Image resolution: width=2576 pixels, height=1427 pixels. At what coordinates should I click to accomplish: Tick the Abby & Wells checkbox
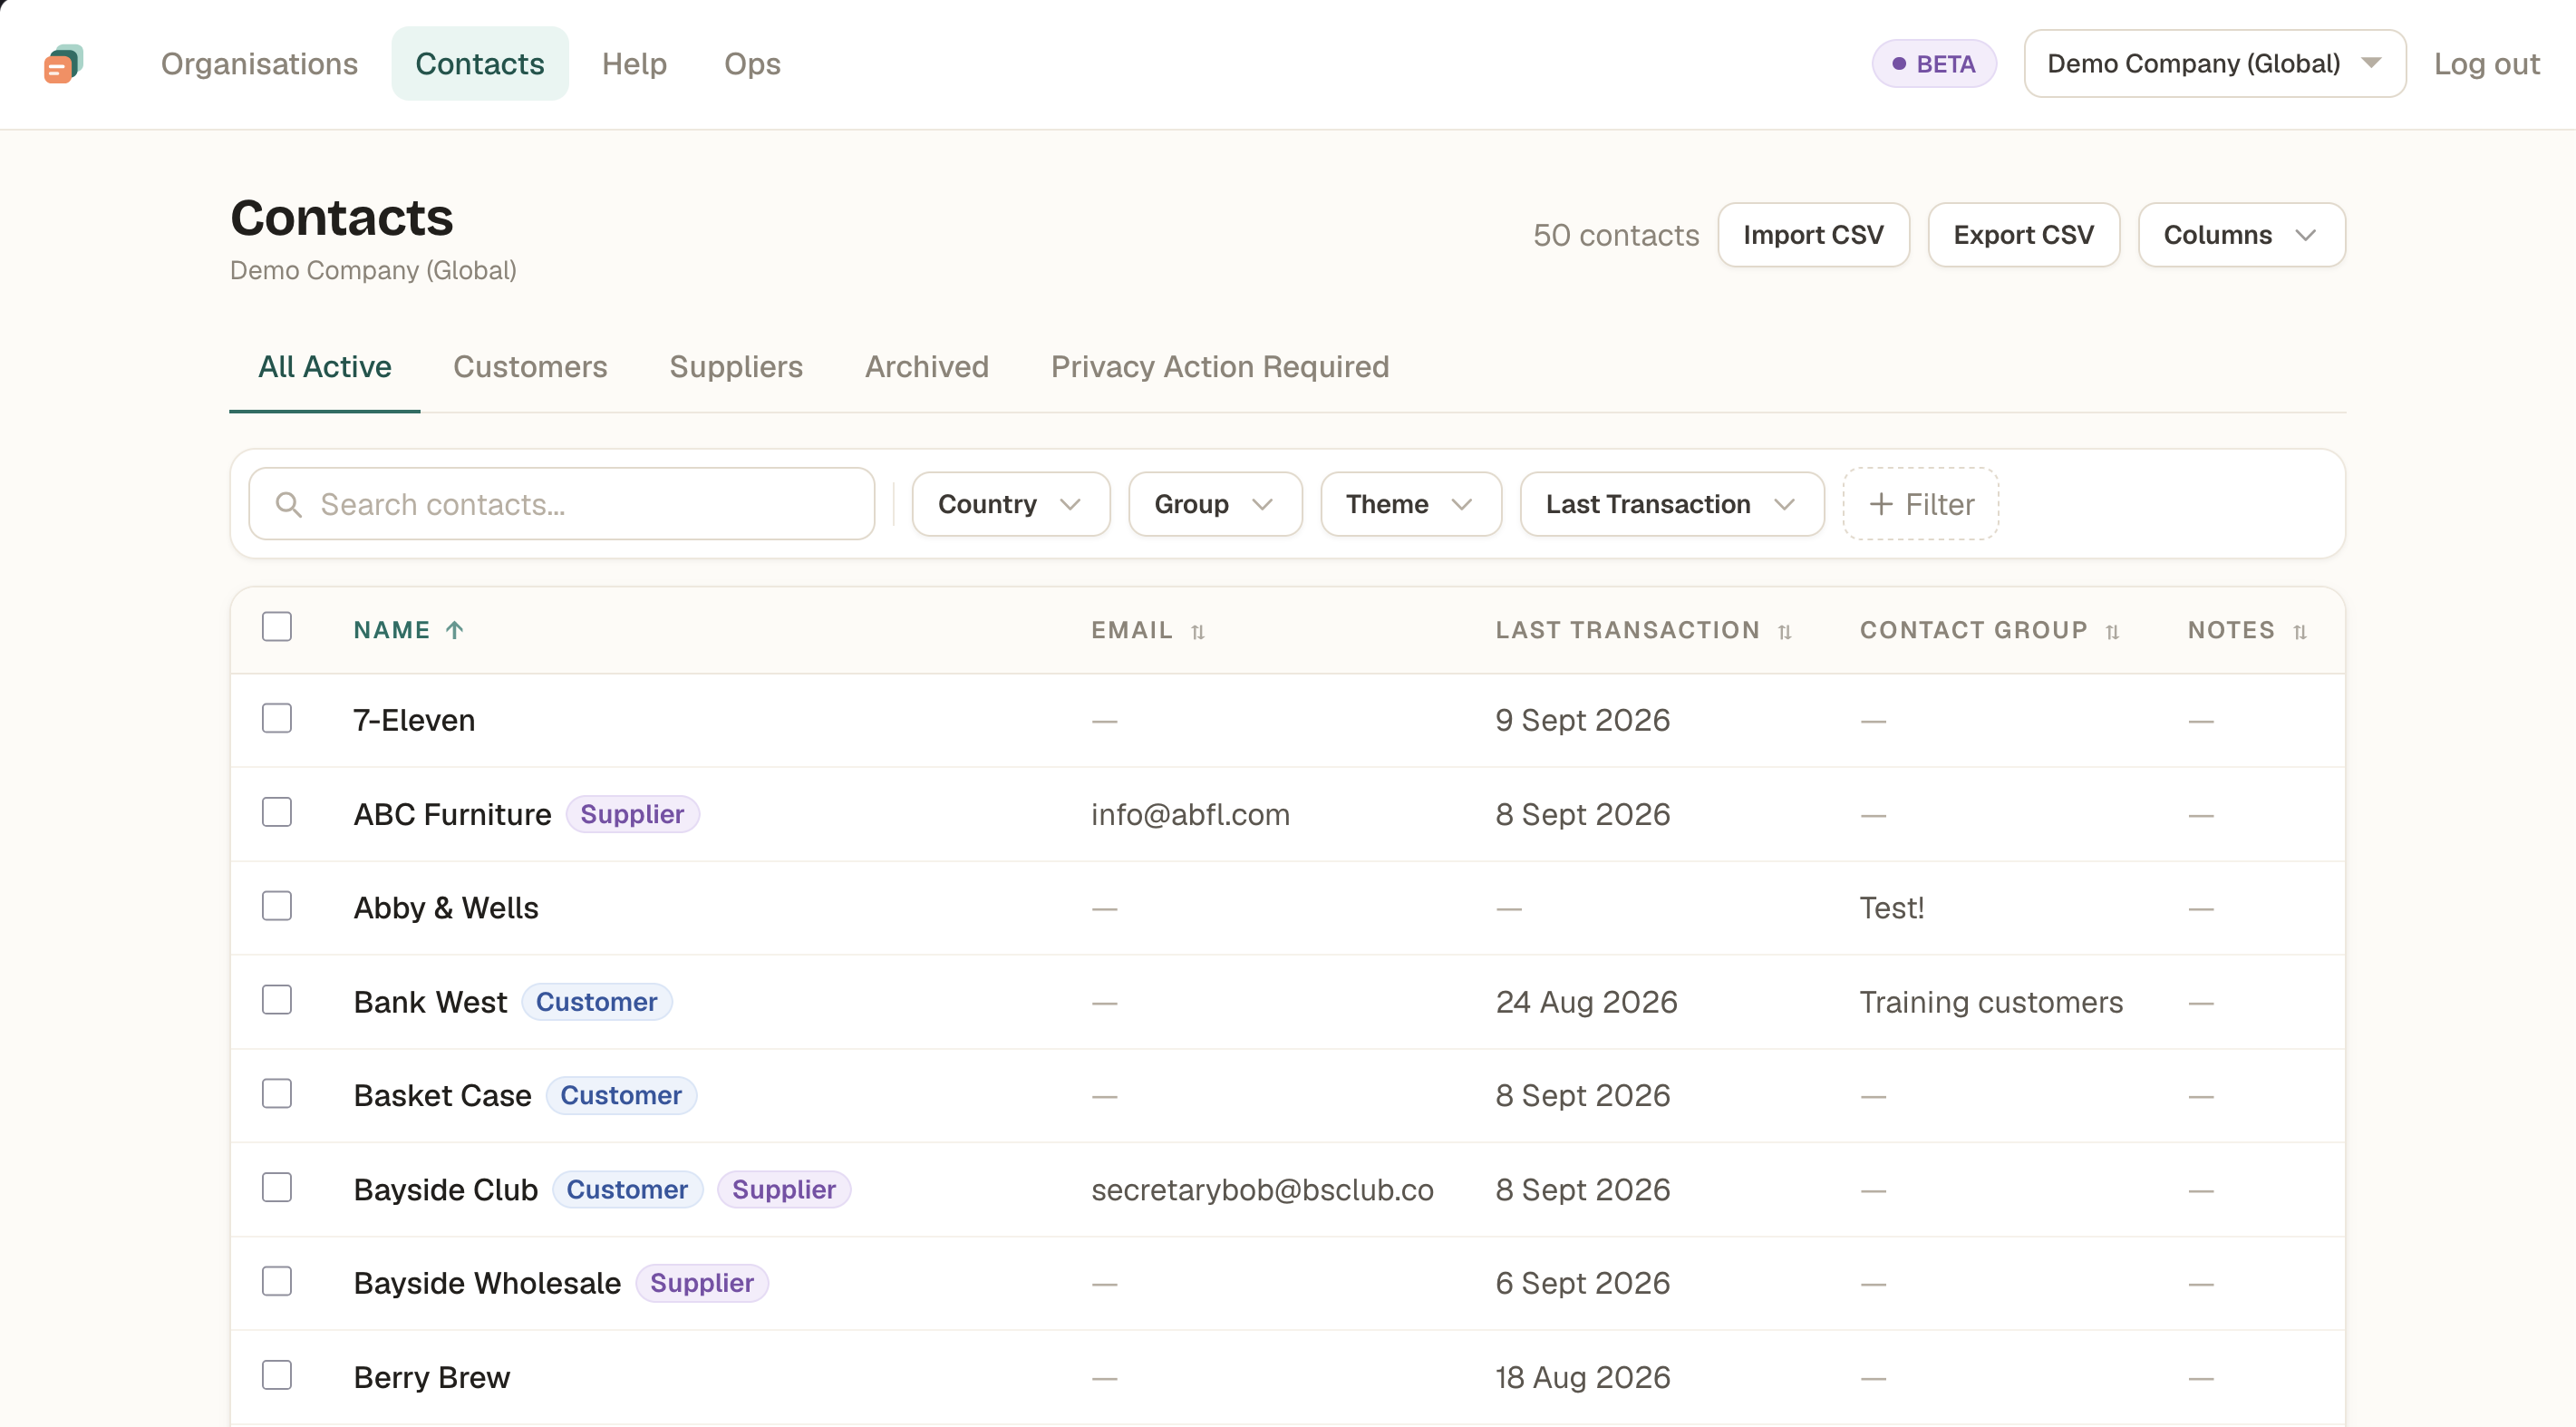click(277, 906)
